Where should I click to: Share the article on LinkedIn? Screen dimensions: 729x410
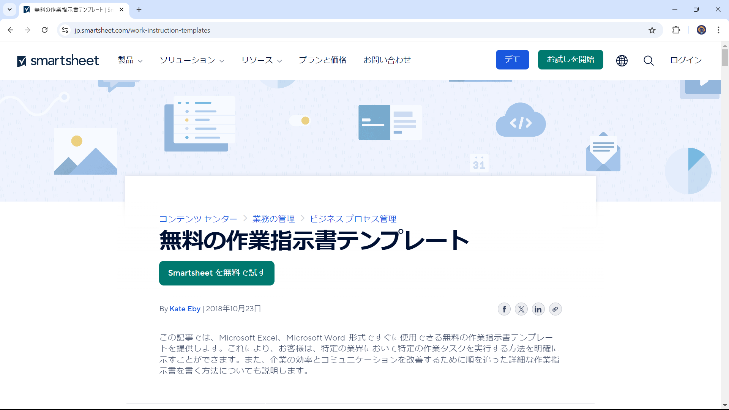538,309
